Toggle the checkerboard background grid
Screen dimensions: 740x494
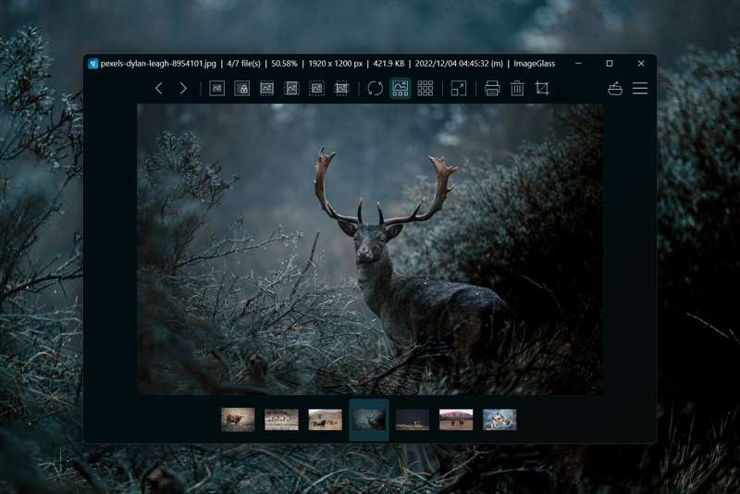coord(425,89)
